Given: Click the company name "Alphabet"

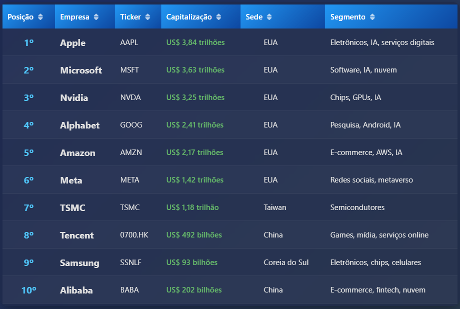Looking at the screenshot, I should pyautogui.click(x=80, y=125).
